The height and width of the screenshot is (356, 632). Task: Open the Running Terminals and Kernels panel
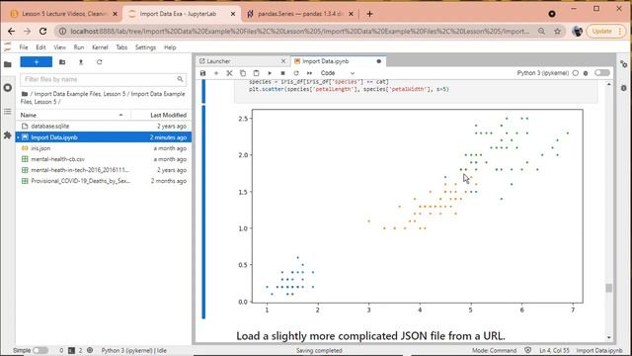(7, 88)
